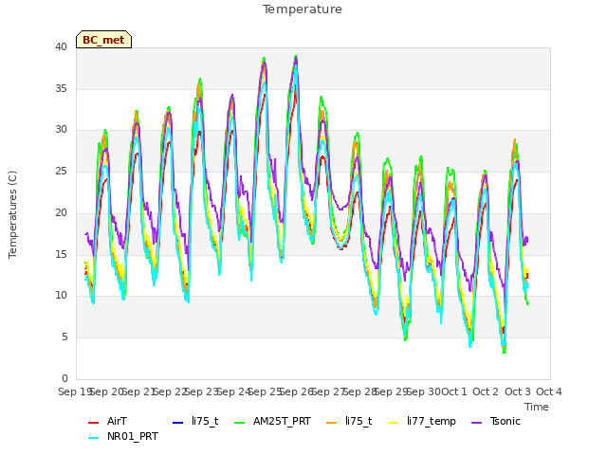Click the 20 y-axis tick label
The width and height of the screenshot is (607, 455).
(61, 212)
